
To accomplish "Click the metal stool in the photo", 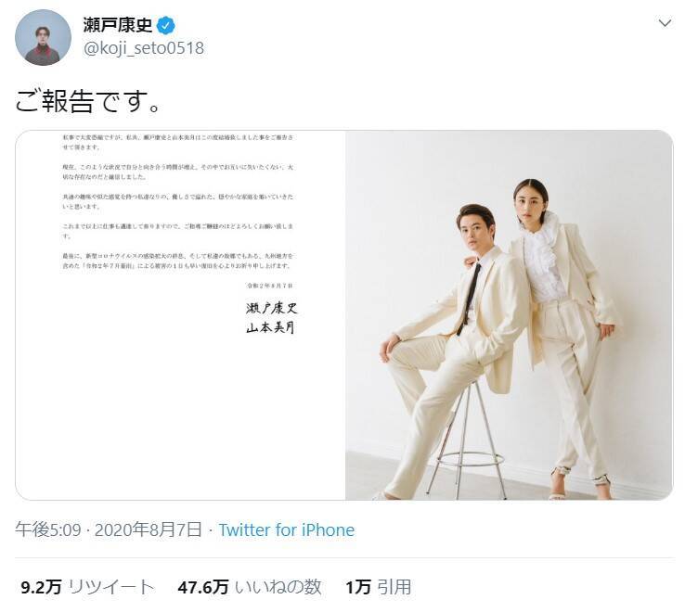I will point(466,440).
